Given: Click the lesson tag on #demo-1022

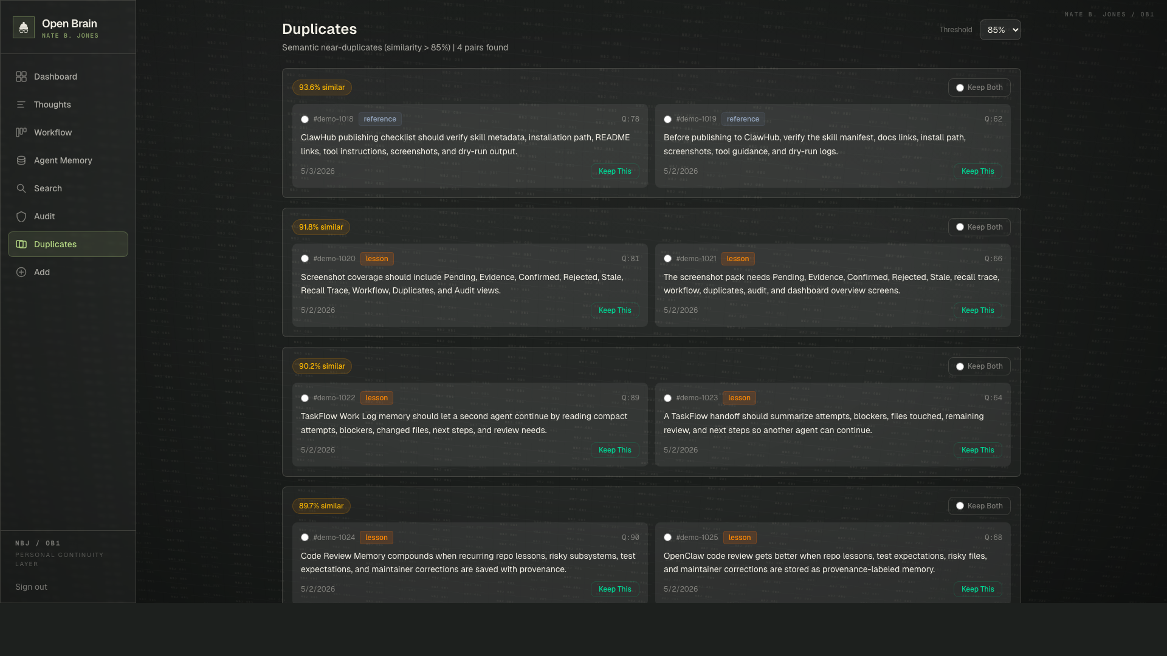Looking at the screenshot, I should point(377,398).
